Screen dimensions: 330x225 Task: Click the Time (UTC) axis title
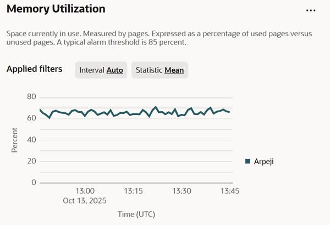click(x=136, y=213)
